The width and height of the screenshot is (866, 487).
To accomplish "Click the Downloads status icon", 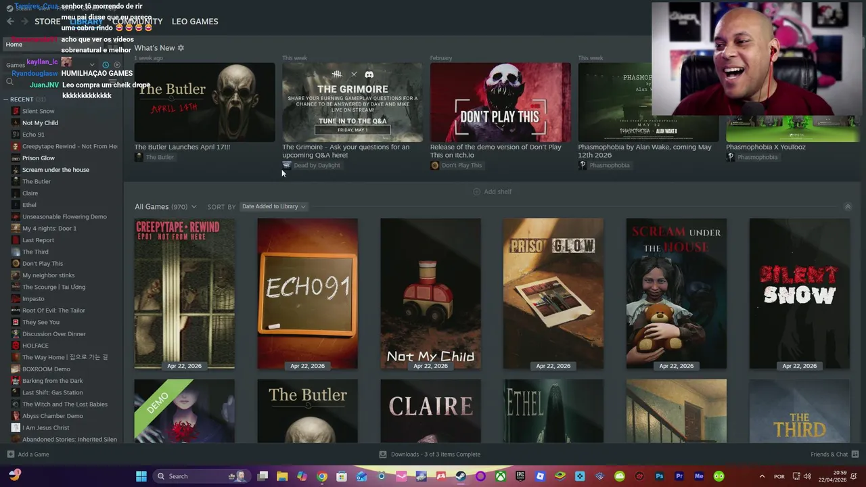I will click(383, 455).
